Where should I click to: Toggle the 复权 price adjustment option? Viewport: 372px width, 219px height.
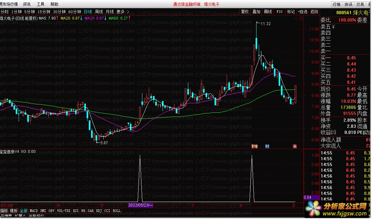245,12
